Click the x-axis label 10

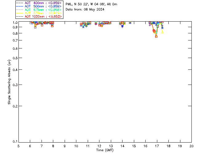76,146
